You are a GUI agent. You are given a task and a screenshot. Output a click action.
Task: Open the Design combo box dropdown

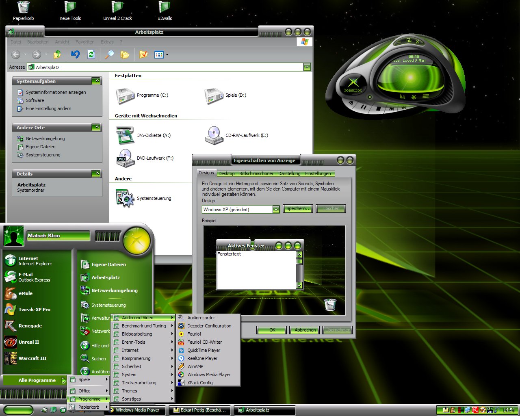point(276,209)
